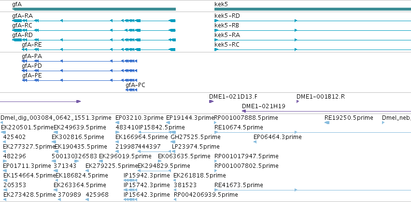Select the kek5 gene bar
The image size is (411, 202).
click(x=312, y=9)
